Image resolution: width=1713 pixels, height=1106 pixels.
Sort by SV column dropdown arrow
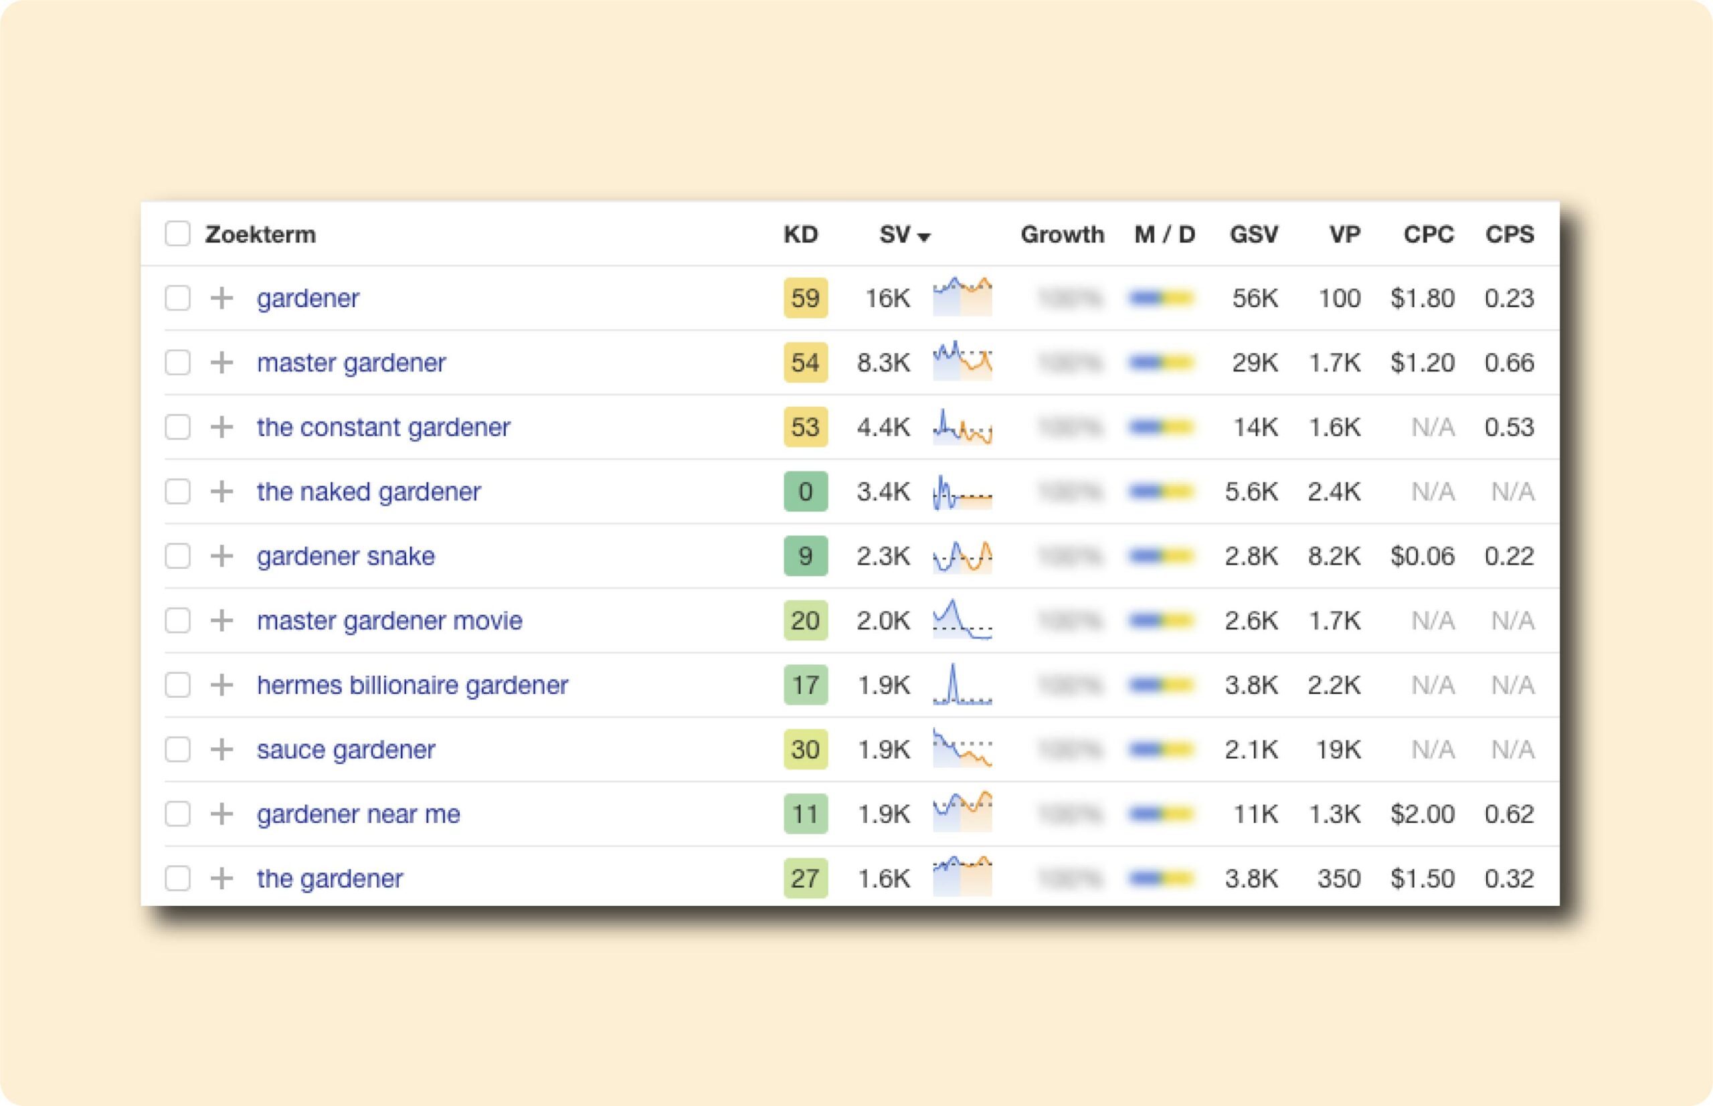[924, 236]
